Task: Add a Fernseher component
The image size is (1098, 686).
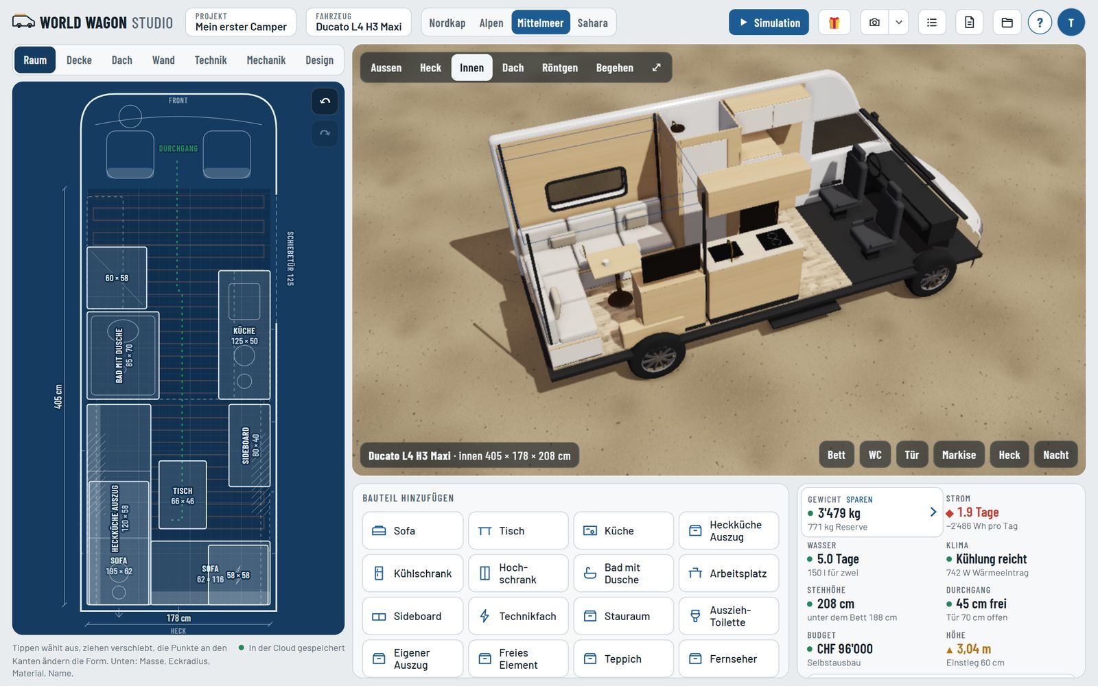Action: click(x=729, y=659)
